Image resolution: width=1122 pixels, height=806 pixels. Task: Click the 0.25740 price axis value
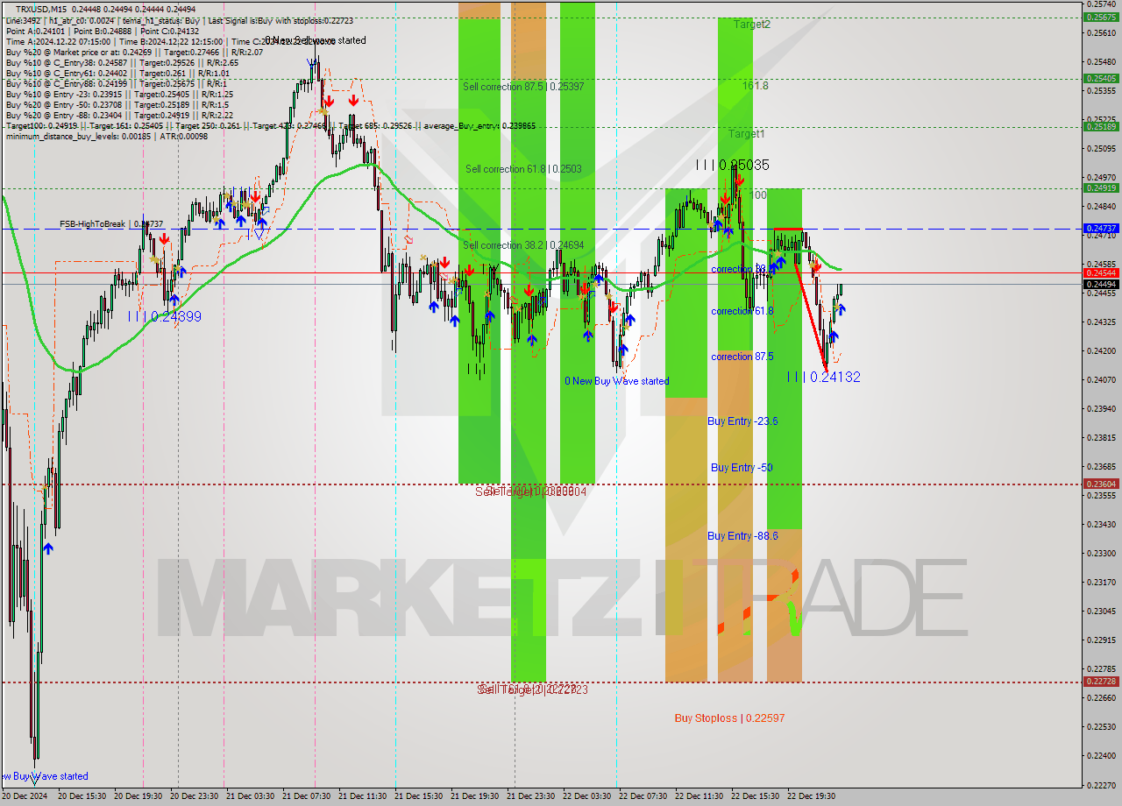[1101, 4]
